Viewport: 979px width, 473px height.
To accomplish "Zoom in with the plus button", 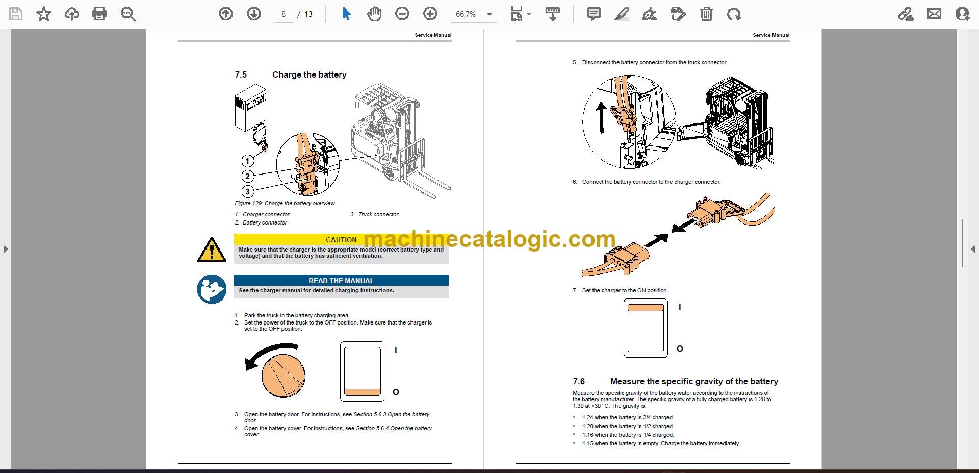I will point(430,14).
